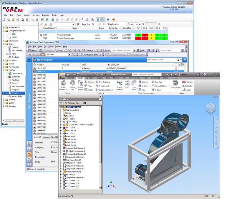Click the Inventor save icon
Screen dimensions: 247x199
78,75
